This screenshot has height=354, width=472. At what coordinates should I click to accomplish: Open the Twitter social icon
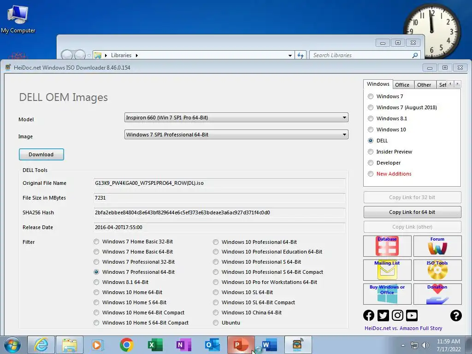coord(383,315)
